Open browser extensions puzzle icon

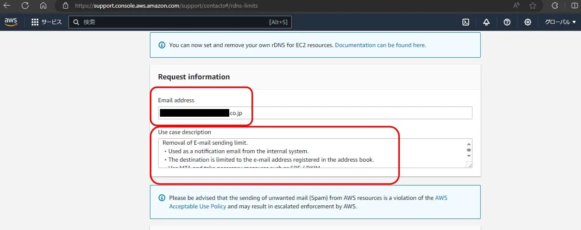coord(555,6)
